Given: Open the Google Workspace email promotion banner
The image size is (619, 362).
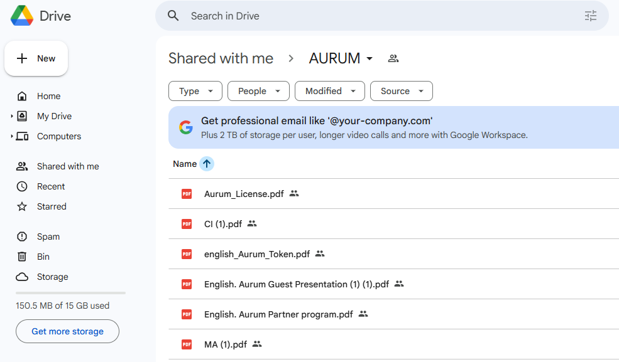Looking at the screenshot, I should (x=393, y=127).
